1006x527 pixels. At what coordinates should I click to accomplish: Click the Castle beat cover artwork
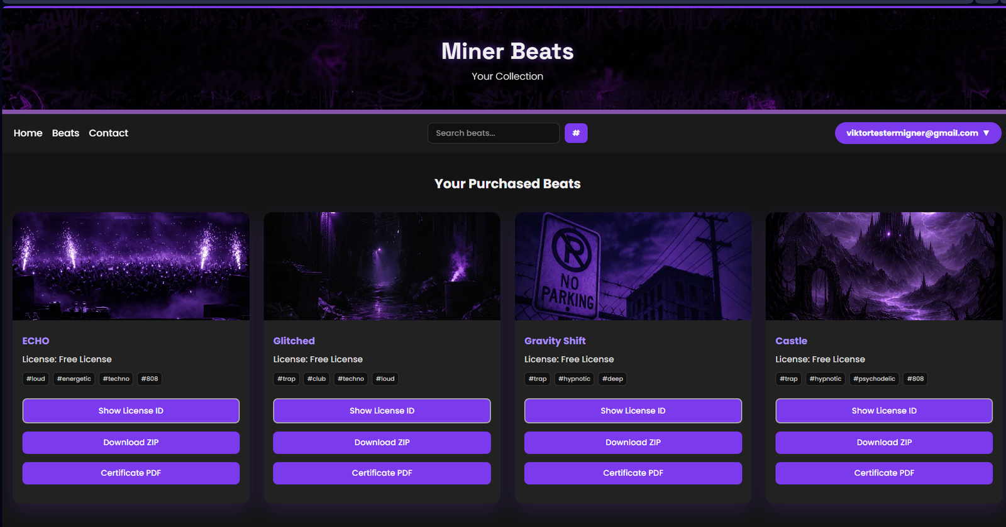click(883, 266)
